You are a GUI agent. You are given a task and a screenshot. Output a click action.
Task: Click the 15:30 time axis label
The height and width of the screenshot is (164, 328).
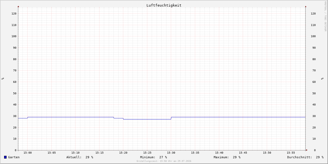(171, 153)
